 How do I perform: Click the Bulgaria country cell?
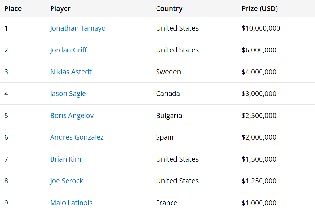pos(169,116)
